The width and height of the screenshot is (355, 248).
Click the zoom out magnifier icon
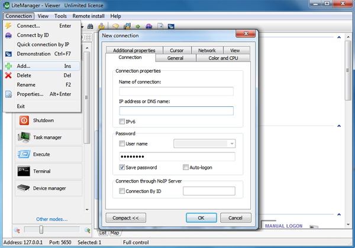[x=17, y=230]
